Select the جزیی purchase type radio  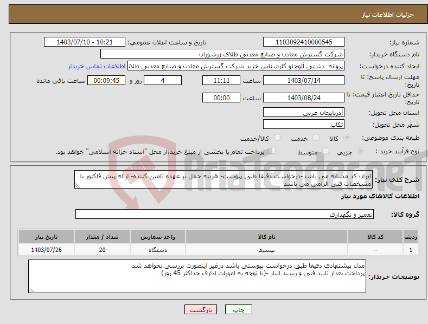tap(360, 151)
